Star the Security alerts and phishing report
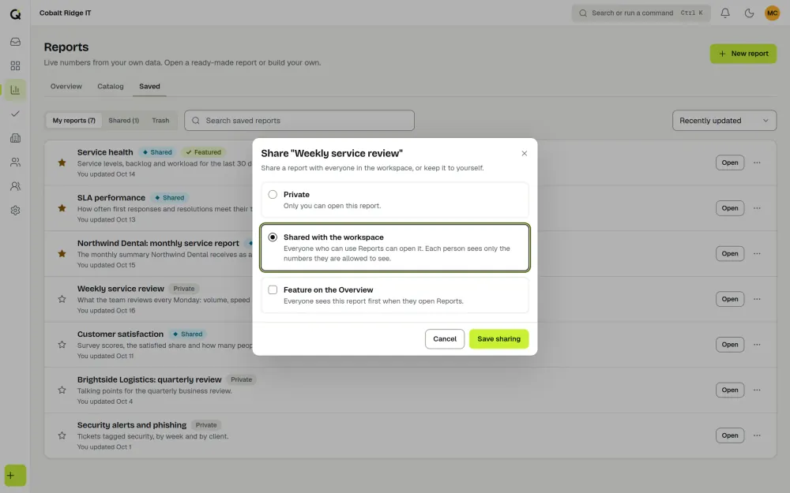This screenshot has height=493, width=790. click(62, 435)
